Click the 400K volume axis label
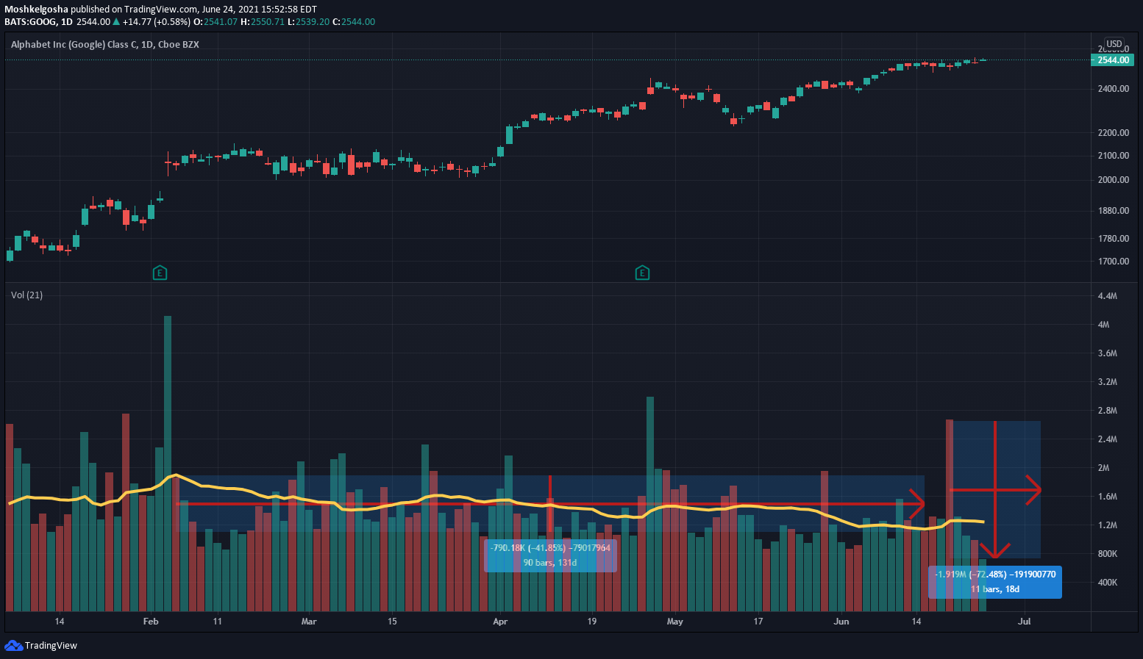1143x659 pixels. [1107, 583]
